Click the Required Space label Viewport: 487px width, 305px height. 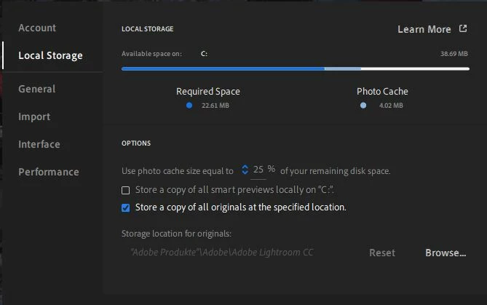coord(208,92)
